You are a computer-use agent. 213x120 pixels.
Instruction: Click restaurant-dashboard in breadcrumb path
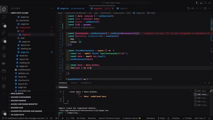(76, 13)
